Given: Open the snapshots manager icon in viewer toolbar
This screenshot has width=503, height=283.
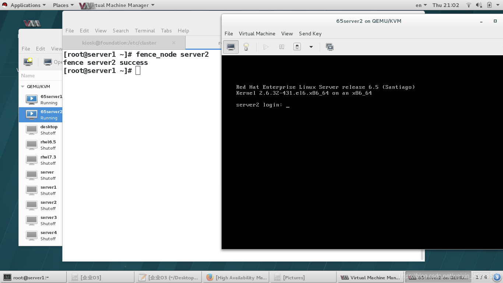Looking at the screenshot, I should point(330,47).
